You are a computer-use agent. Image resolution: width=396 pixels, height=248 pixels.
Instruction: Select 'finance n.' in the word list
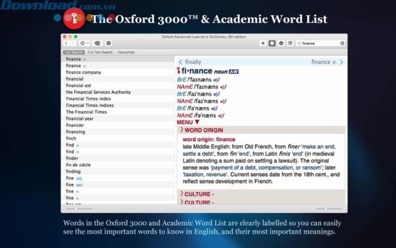pos(118,59)
